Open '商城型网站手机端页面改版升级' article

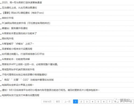[x=18, y=70]
